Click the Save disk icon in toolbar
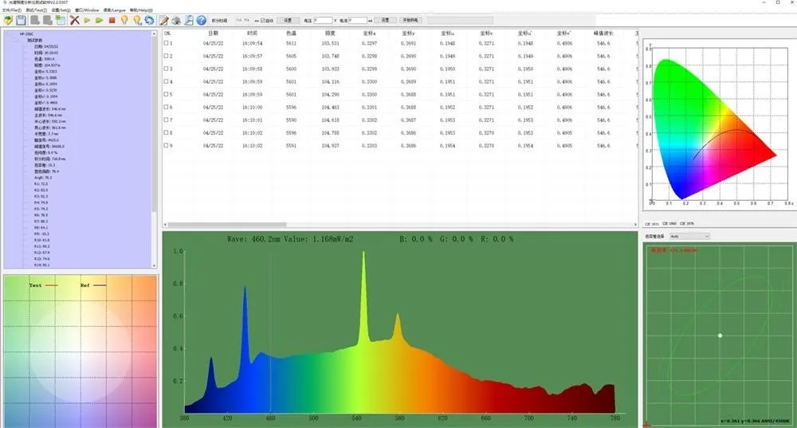 click(22, 19)
